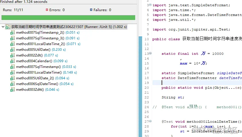
Task: Click the for loop statement on line 28
Action: (x=201, y=126)
